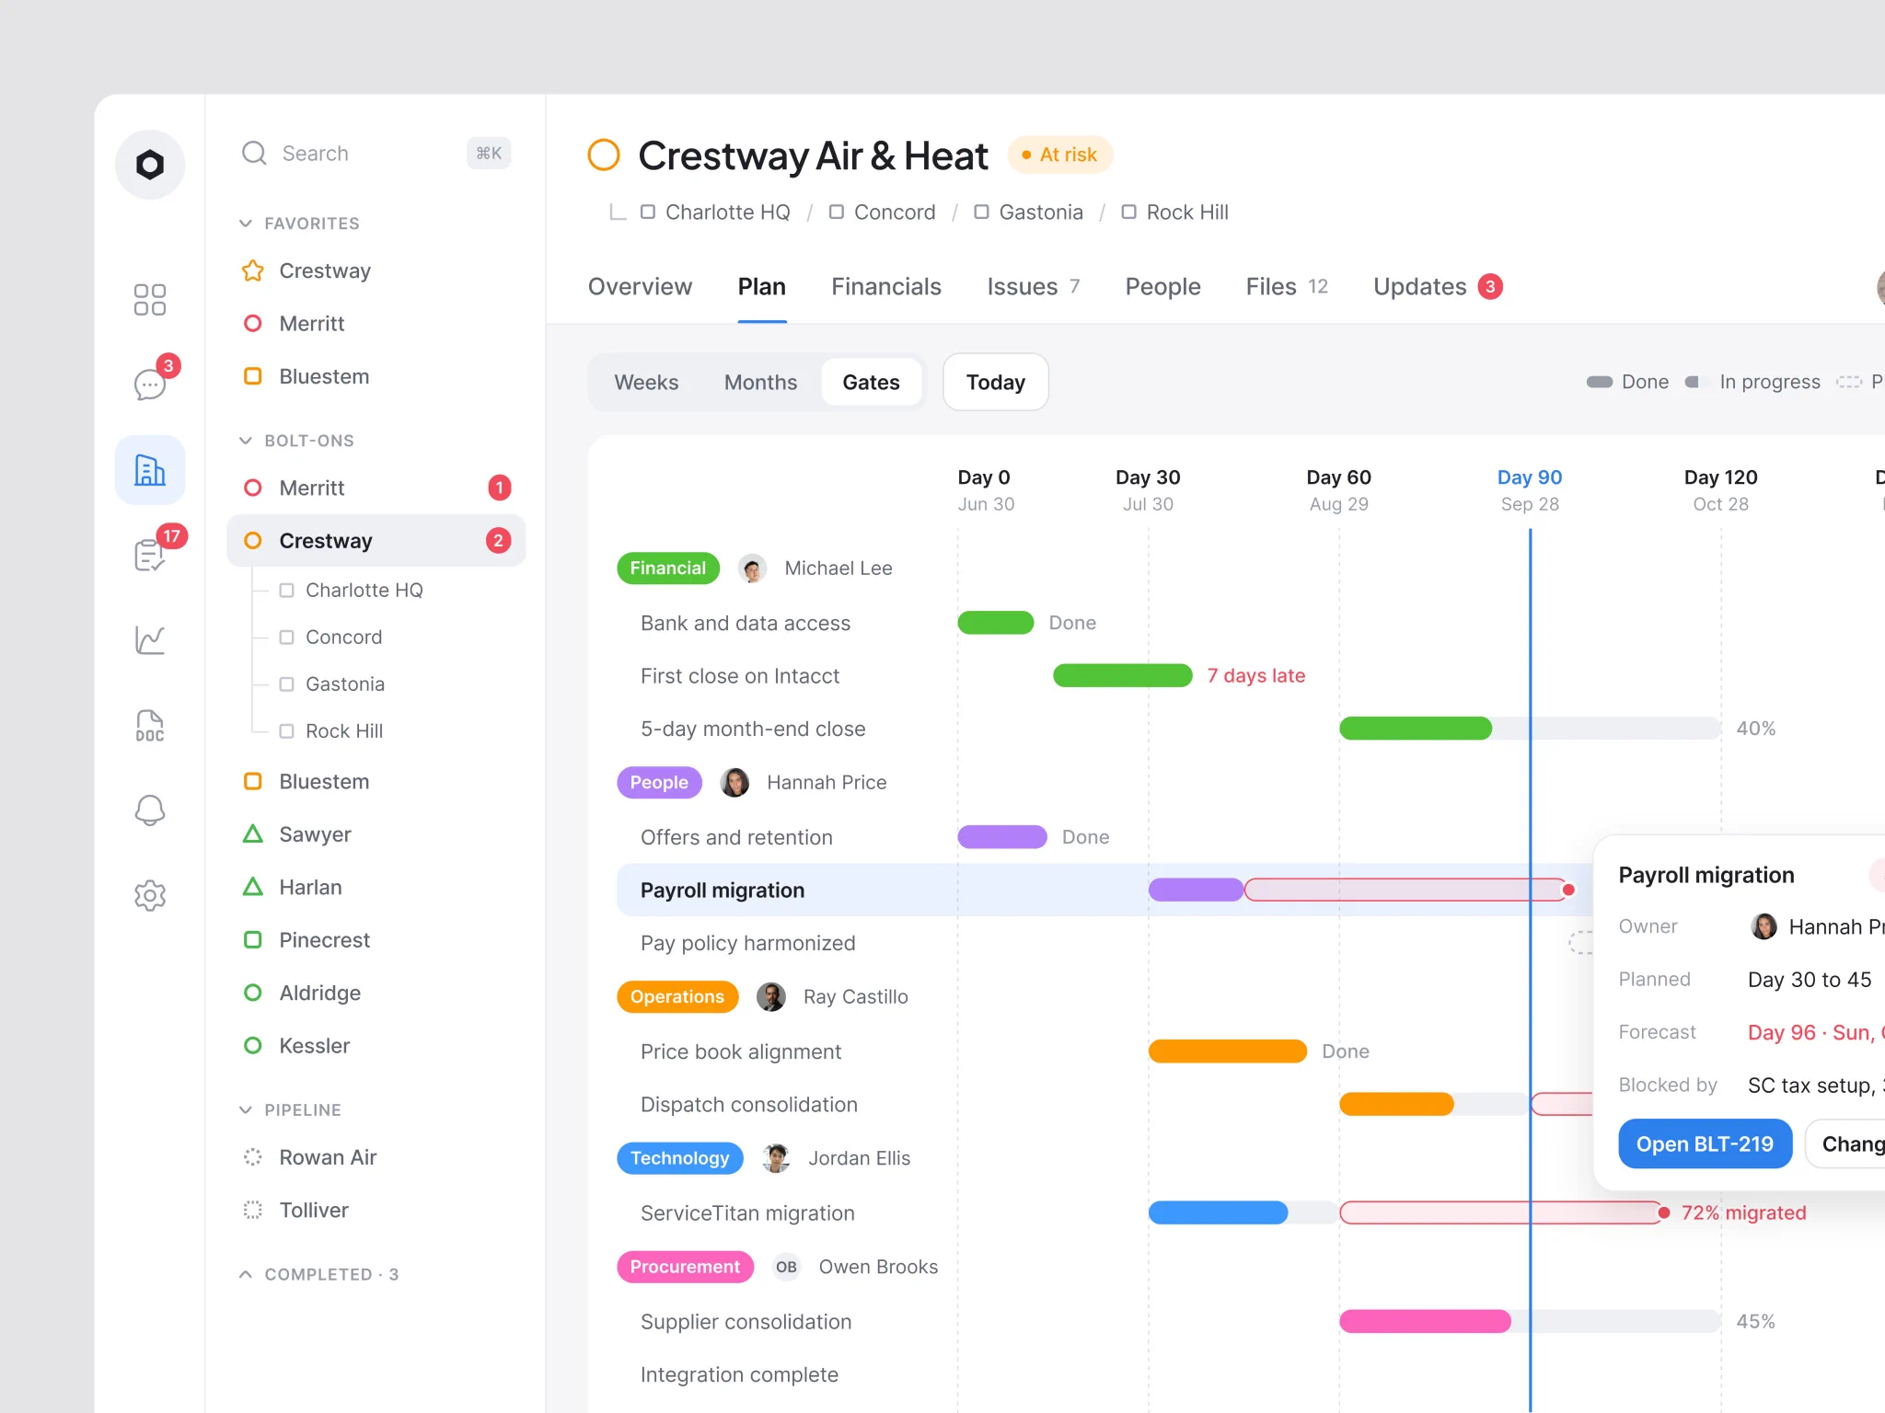Toggle Charlotte HQ checkbox in breadcrumb

[x=648, y=213]
